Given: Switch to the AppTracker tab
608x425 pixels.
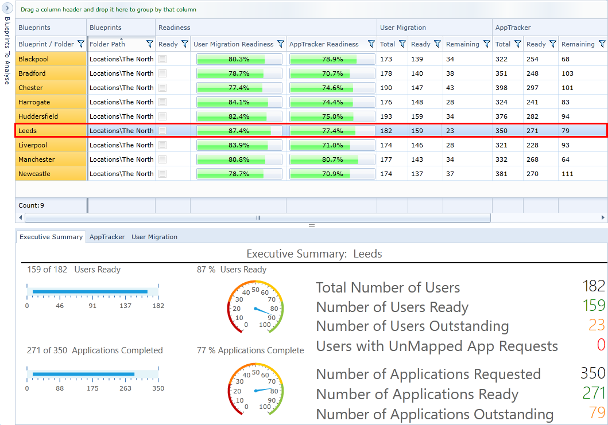Looking at the screenshot, I should [107, 237].
